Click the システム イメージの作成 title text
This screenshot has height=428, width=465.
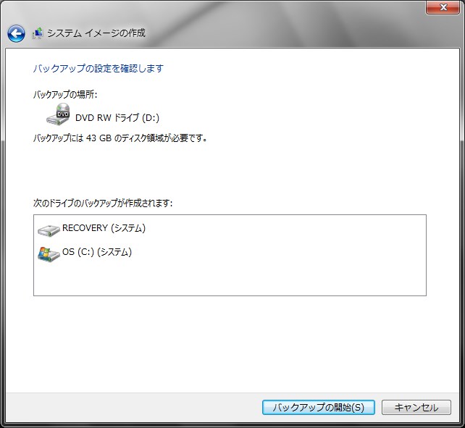point(96,33)
